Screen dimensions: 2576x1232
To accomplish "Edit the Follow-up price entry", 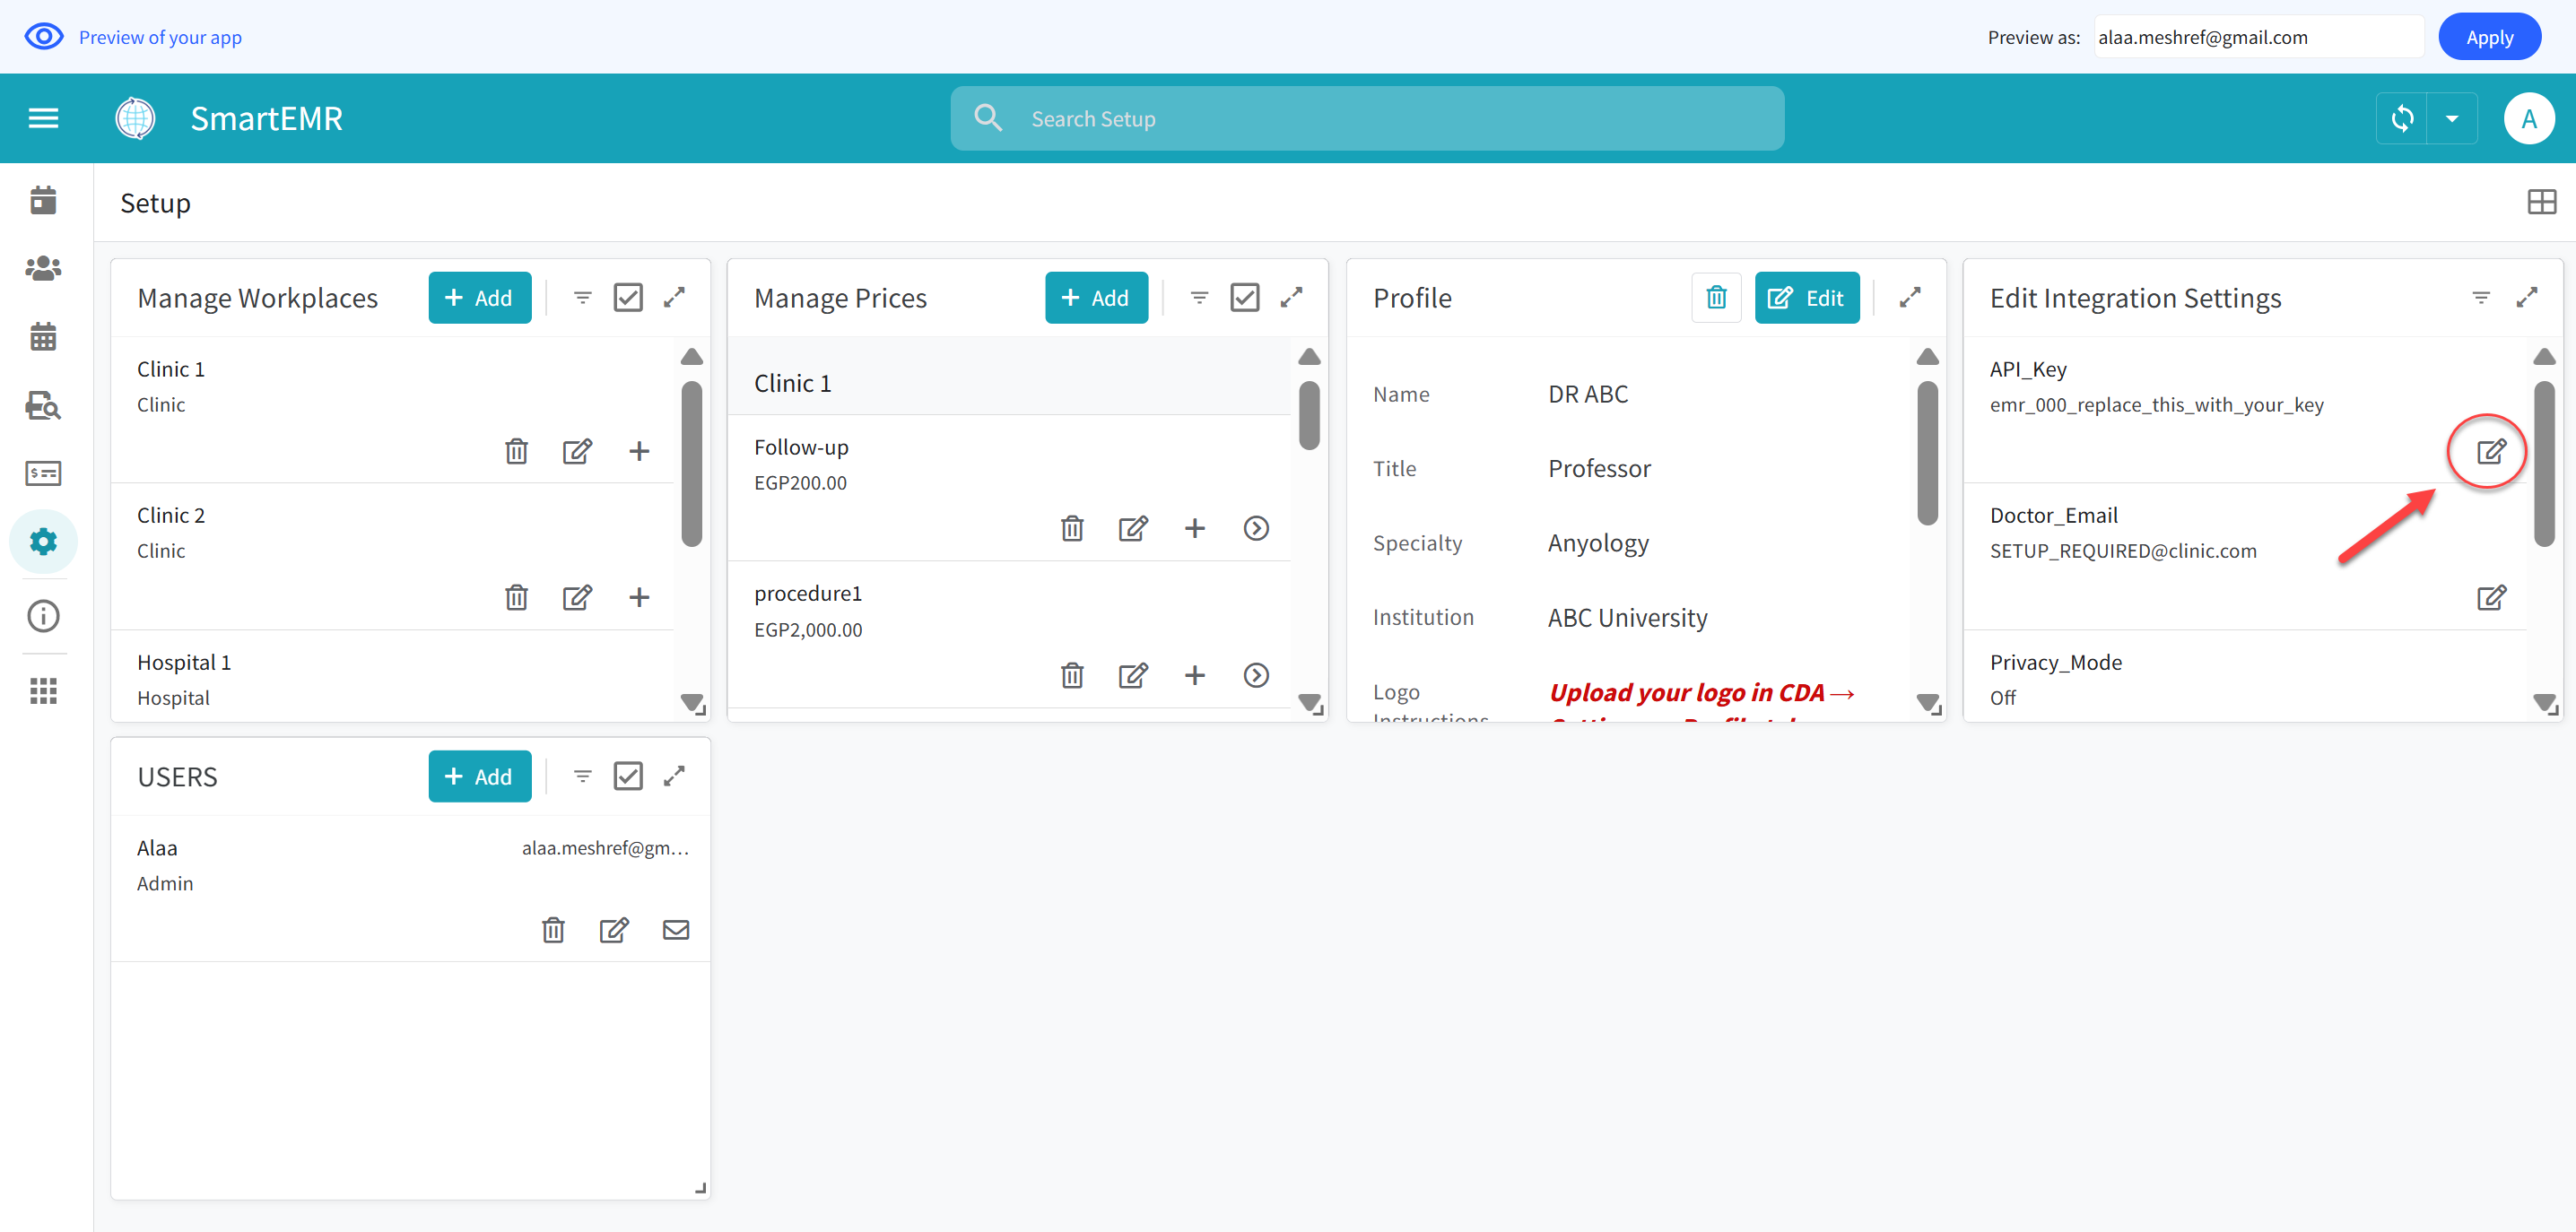I will pyautogui.click(x=1132, y=528).
